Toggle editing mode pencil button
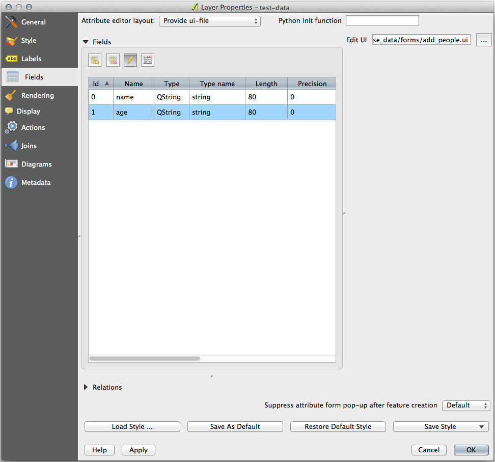The image size is (495, 462). (x=130, y=60)
